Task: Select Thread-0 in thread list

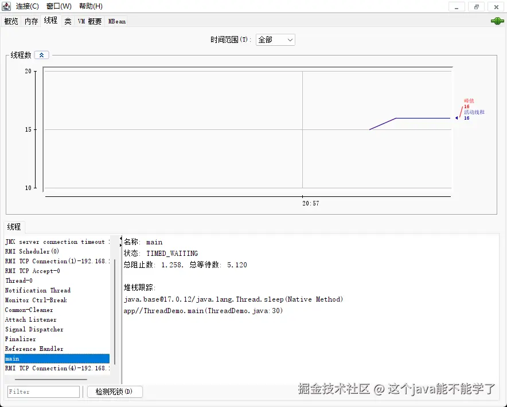Action: coord(57,280)
